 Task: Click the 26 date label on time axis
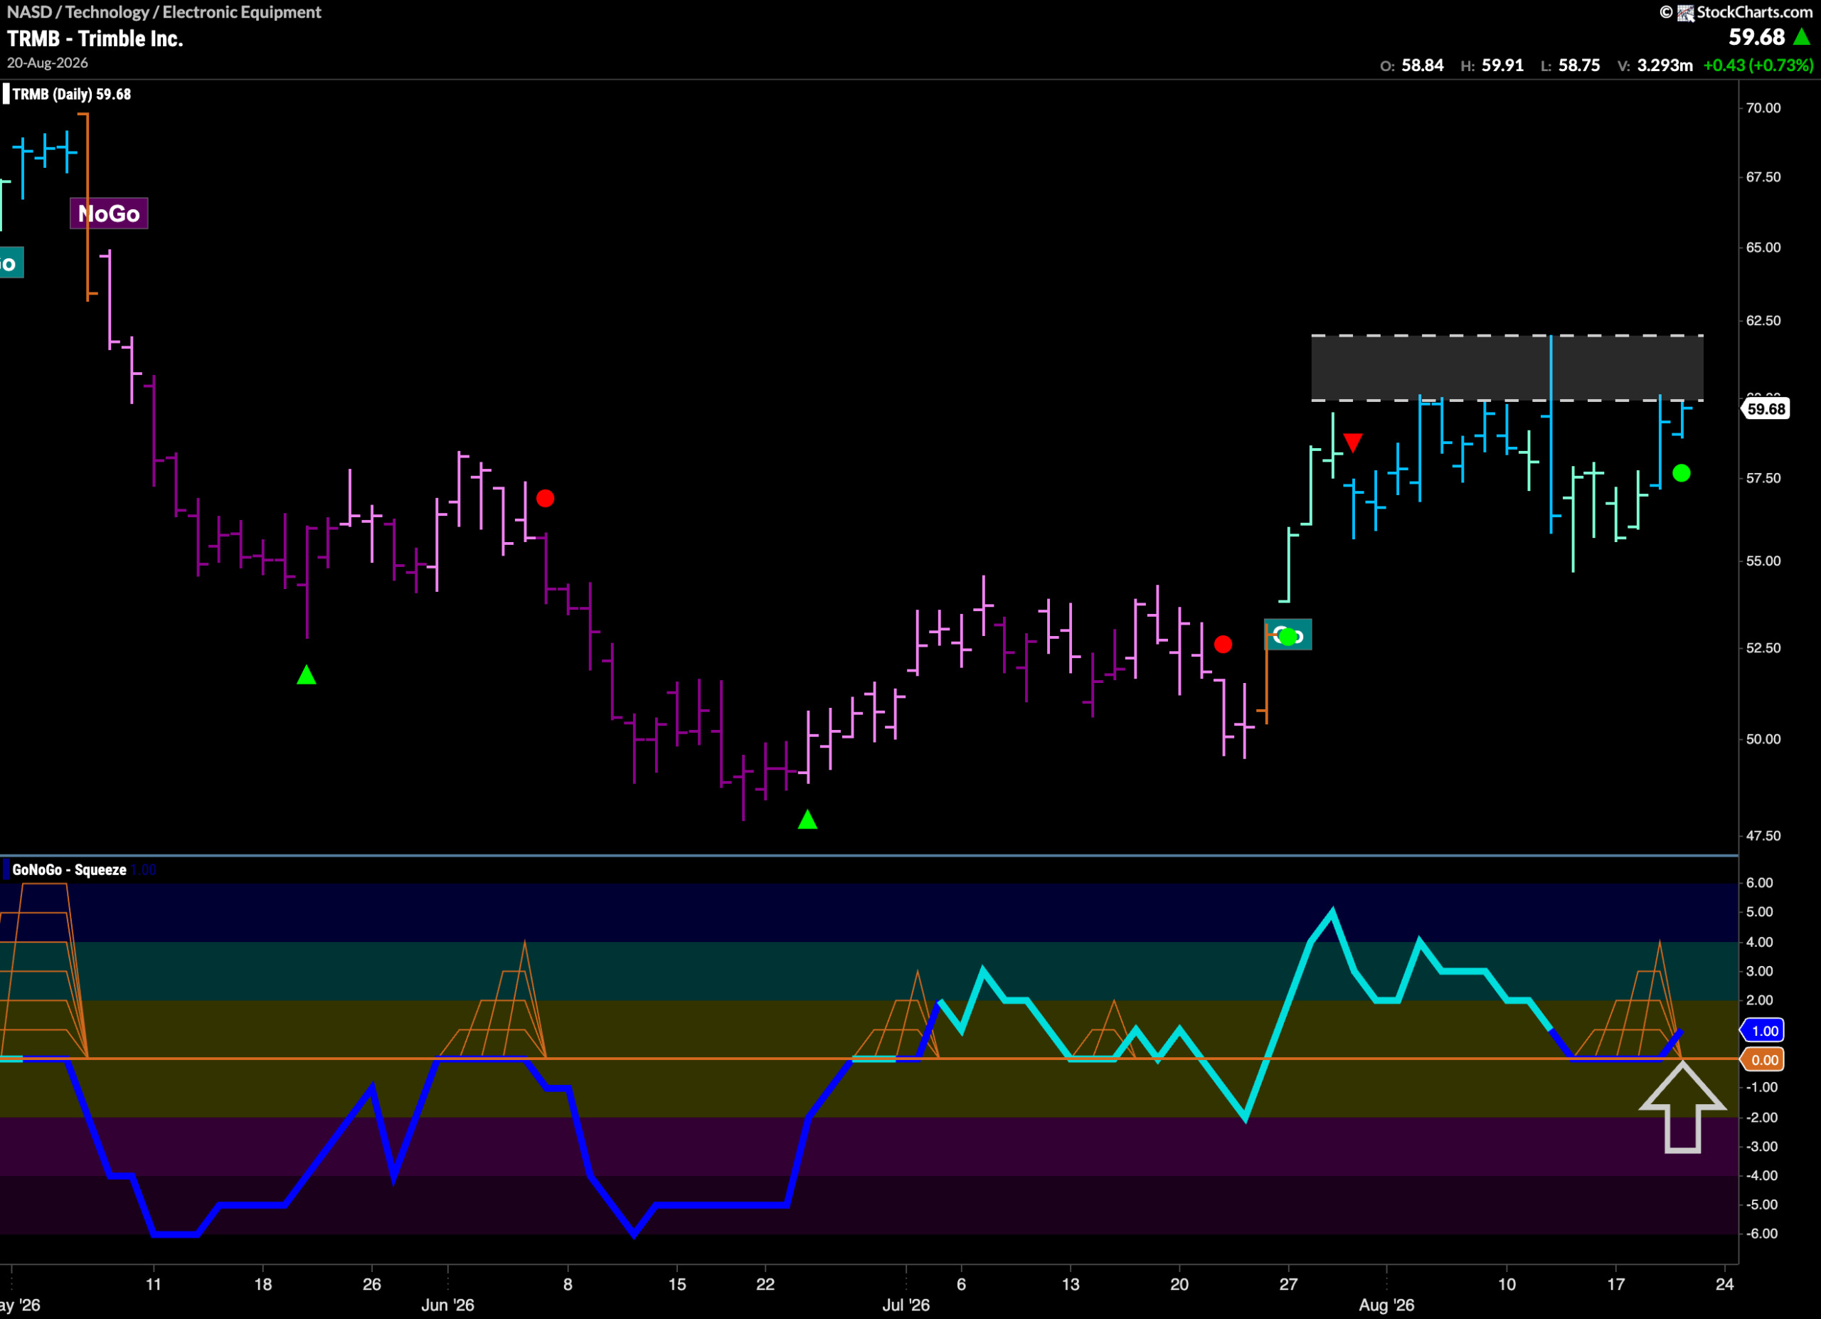(x=372, y=1283)
